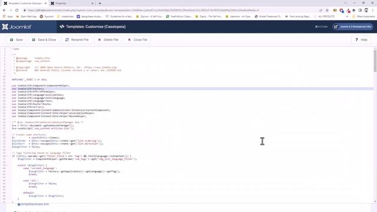
Task: Click the defined('_JEXEC') or die line
Action: (29, 79)
